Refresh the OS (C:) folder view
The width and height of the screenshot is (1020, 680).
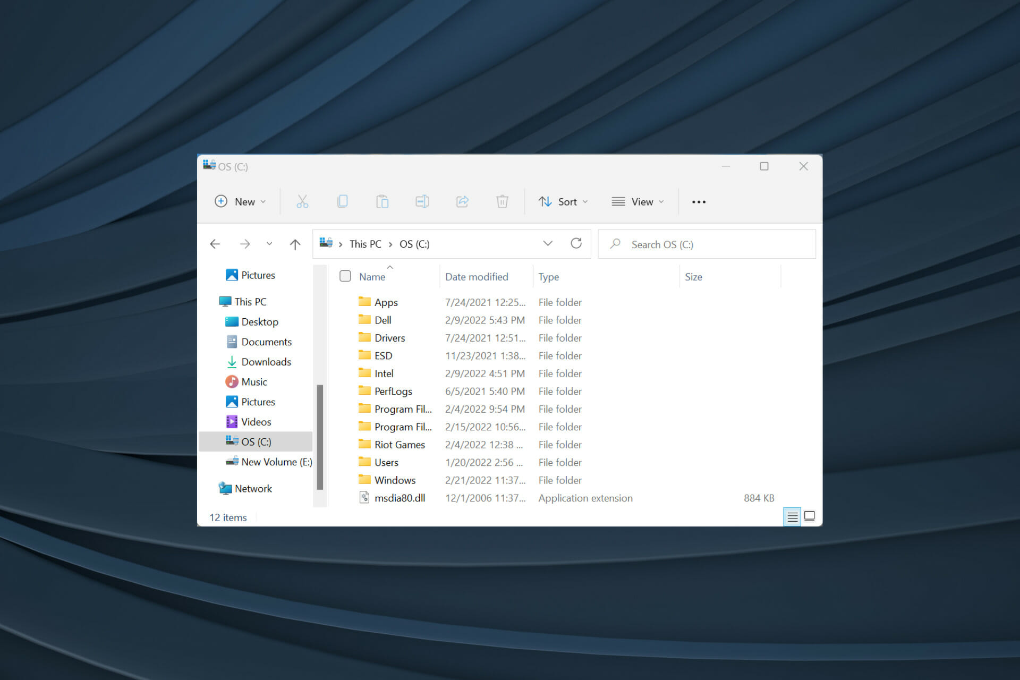(576, 243)
